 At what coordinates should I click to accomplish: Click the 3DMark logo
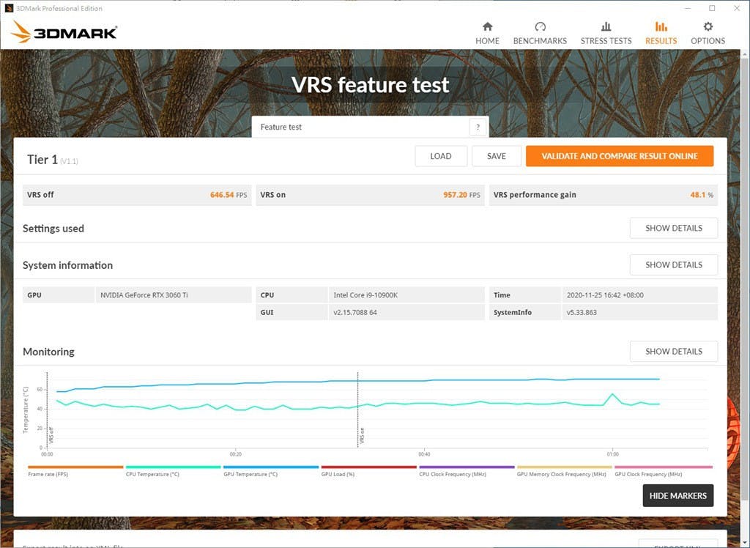[x=64, y=32]
